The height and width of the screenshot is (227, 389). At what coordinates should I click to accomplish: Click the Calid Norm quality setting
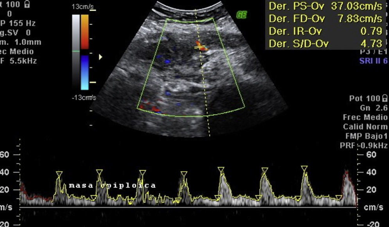(365, 127)
